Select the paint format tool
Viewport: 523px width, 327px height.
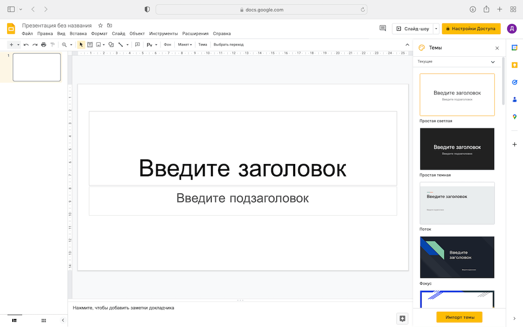(53, 44)
